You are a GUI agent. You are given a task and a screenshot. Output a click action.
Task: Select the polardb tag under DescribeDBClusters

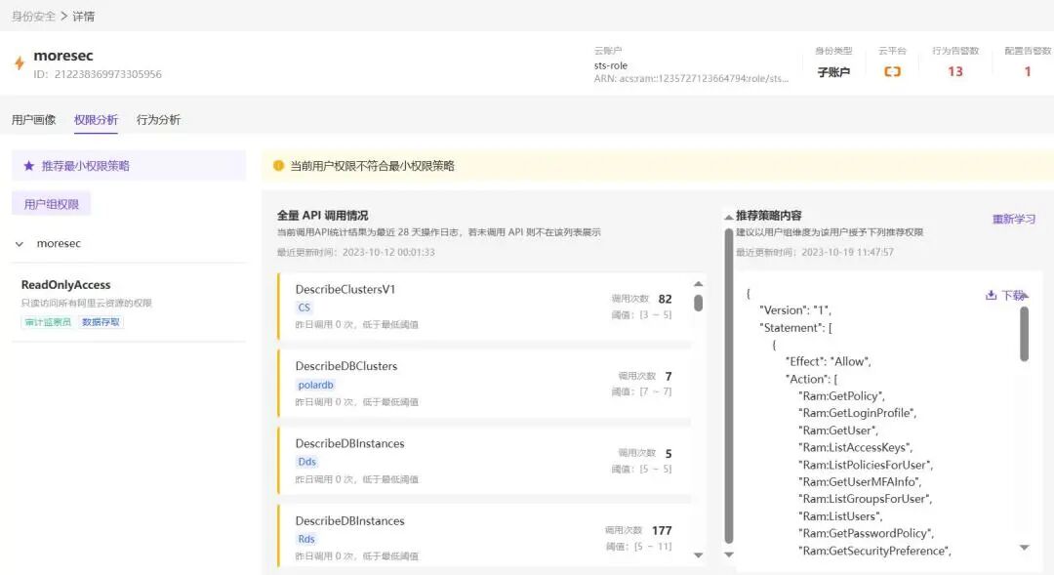click(313, 385)
